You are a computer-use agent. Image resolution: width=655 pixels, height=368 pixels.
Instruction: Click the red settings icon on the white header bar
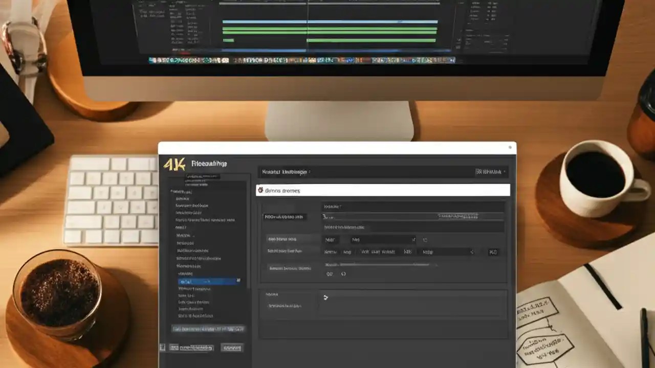point(261,190)
